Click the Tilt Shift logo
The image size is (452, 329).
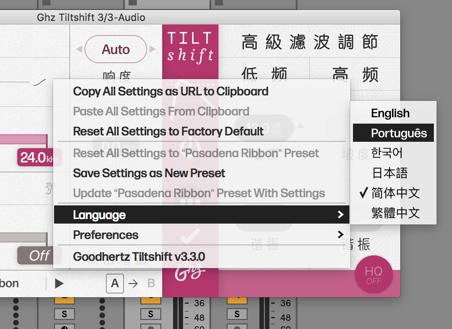(x=190, y=48)
